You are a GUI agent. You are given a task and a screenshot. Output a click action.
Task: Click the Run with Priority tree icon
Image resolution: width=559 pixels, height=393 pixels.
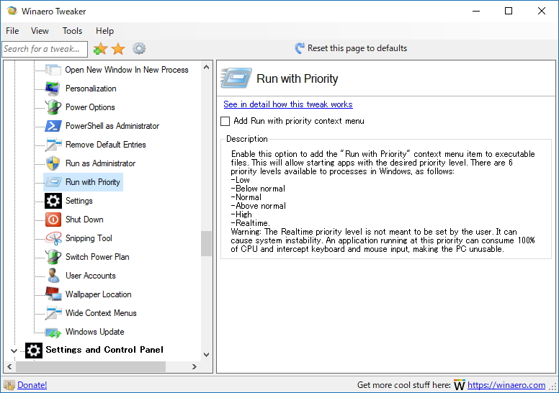coord(53,182)
